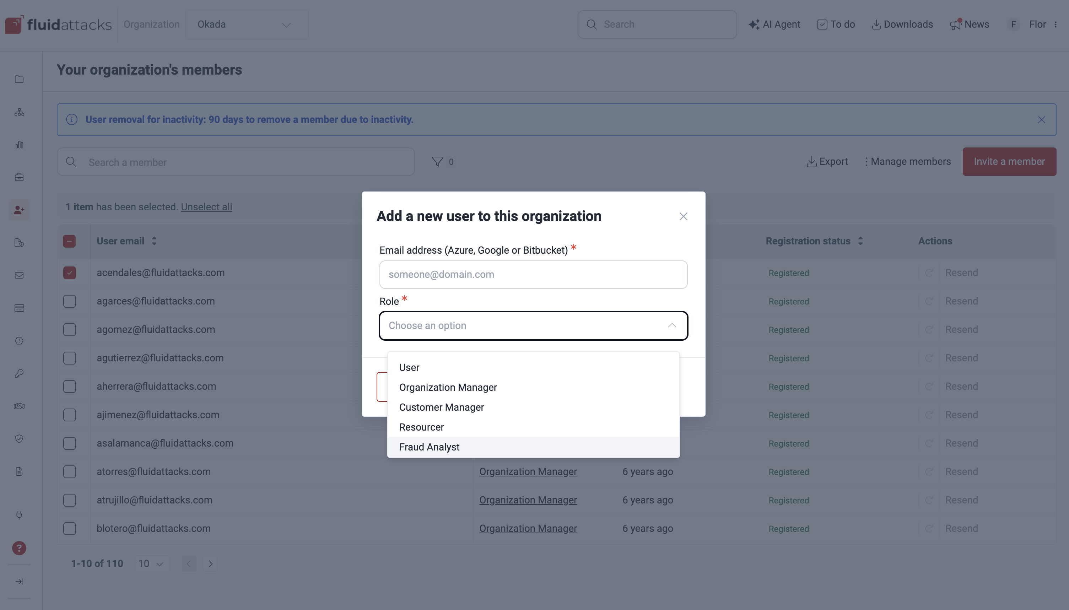
Task: Open Manage members menu
Action: point(908,161)
